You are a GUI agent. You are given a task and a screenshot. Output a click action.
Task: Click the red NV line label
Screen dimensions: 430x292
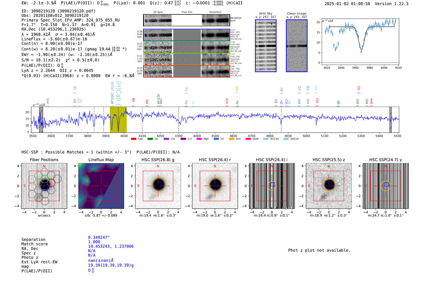pos(133,102)
